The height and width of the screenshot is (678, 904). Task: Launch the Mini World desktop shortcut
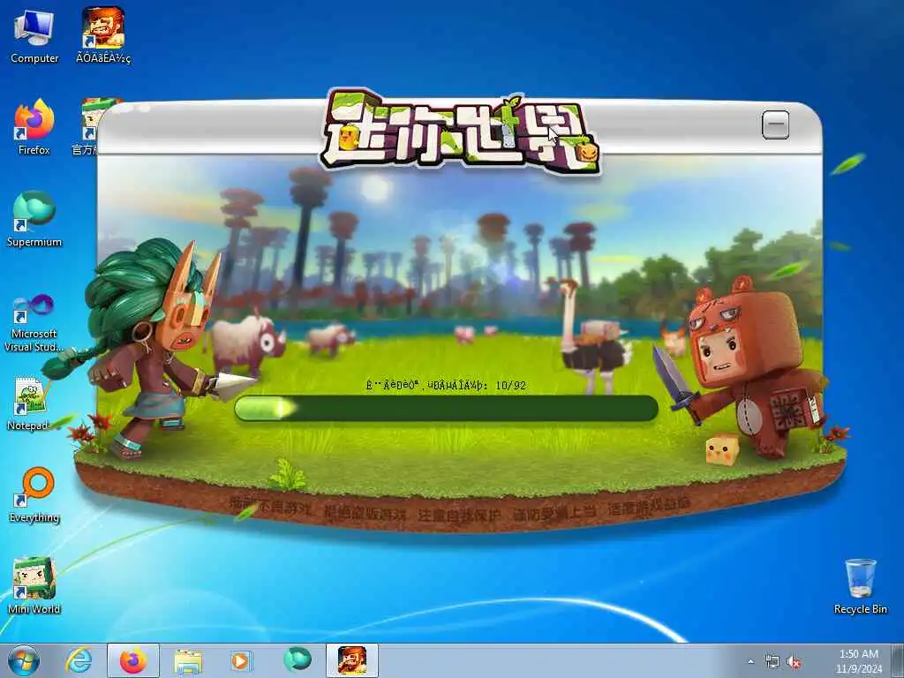[x=34, y=586]
